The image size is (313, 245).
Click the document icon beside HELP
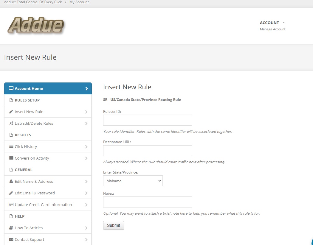point(11,216)
